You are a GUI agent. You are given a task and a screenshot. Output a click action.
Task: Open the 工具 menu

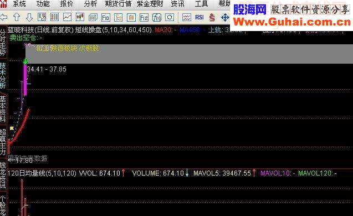pyautogui.click(x=201, y=3)
